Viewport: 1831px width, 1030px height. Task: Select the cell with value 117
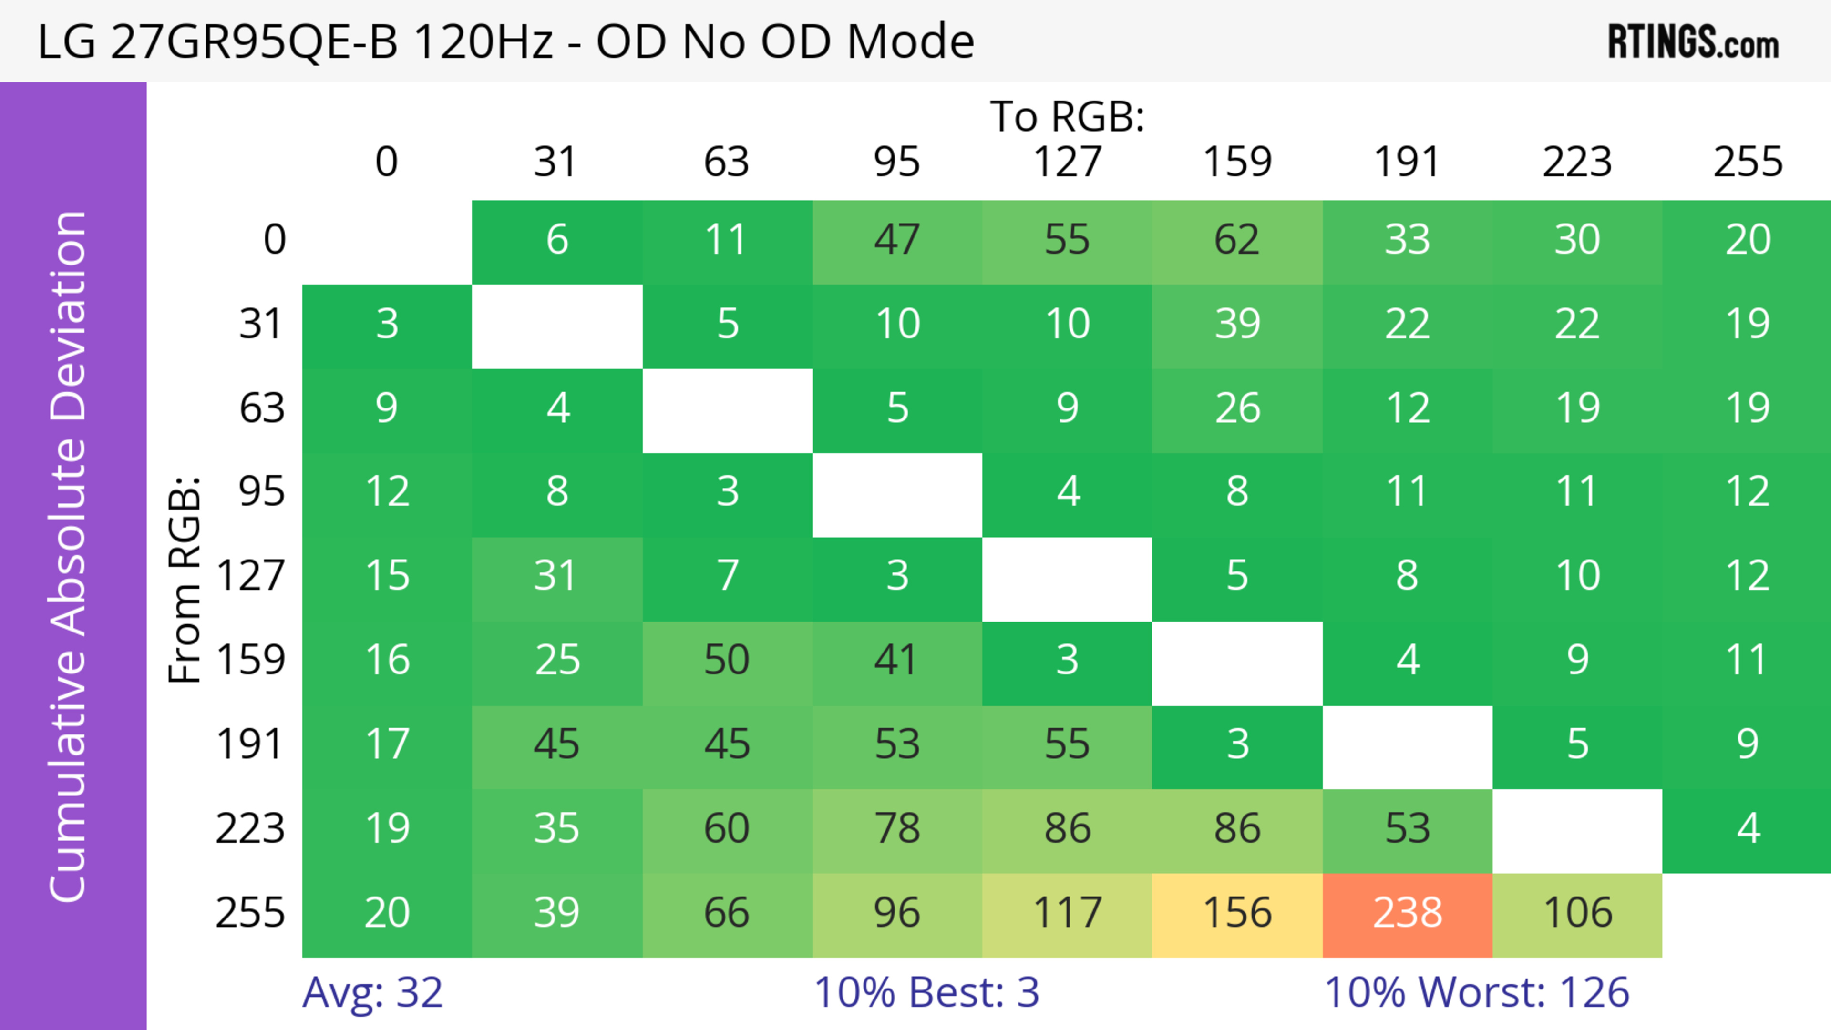1067,914
